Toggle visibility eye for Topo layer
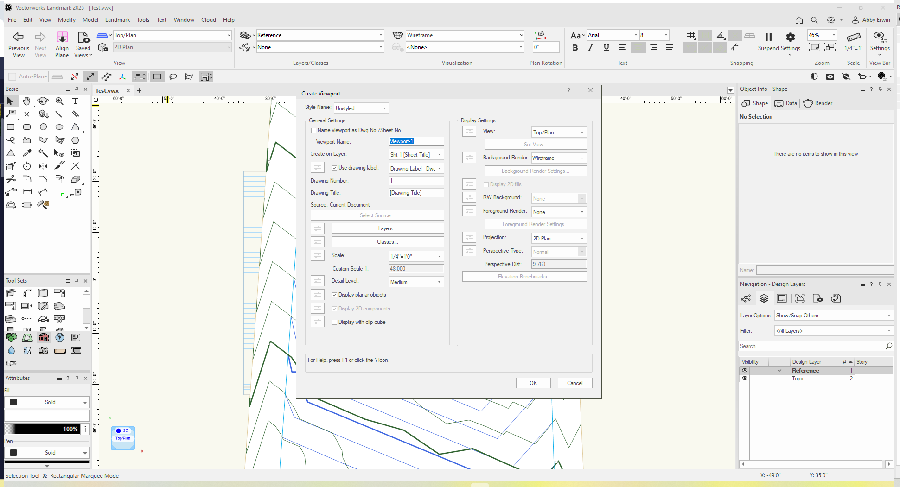 (x=745, y=379)
